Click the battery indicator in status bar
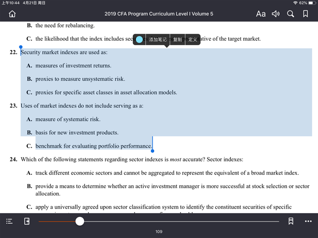 click(312, 3)
